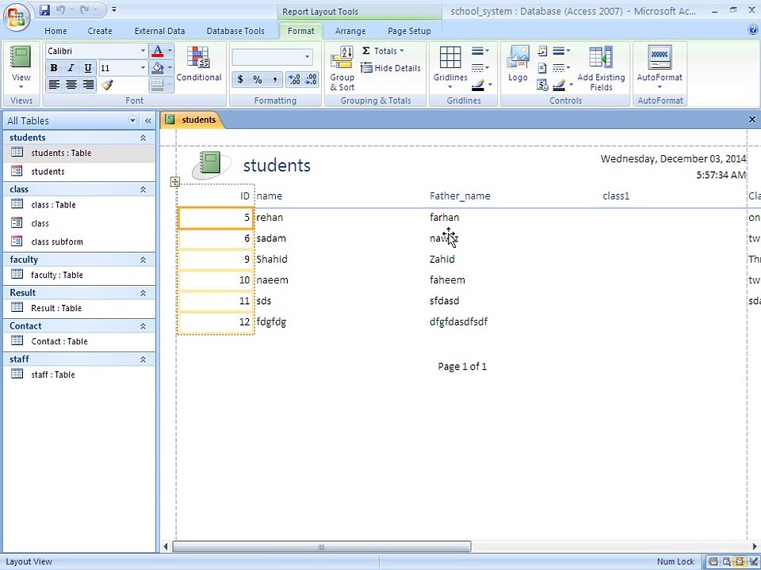Open the Create ribbon tab
This screenshot has width=761, height=570.
(100, 31)
